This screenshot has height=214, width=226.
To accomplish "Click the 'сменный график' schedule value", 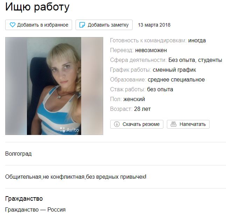I will click(x=174, y=70).
